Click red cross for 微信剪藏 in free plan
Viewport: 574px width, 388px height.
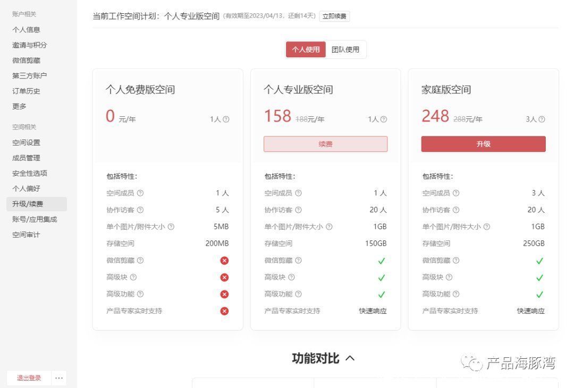(224, 261)
